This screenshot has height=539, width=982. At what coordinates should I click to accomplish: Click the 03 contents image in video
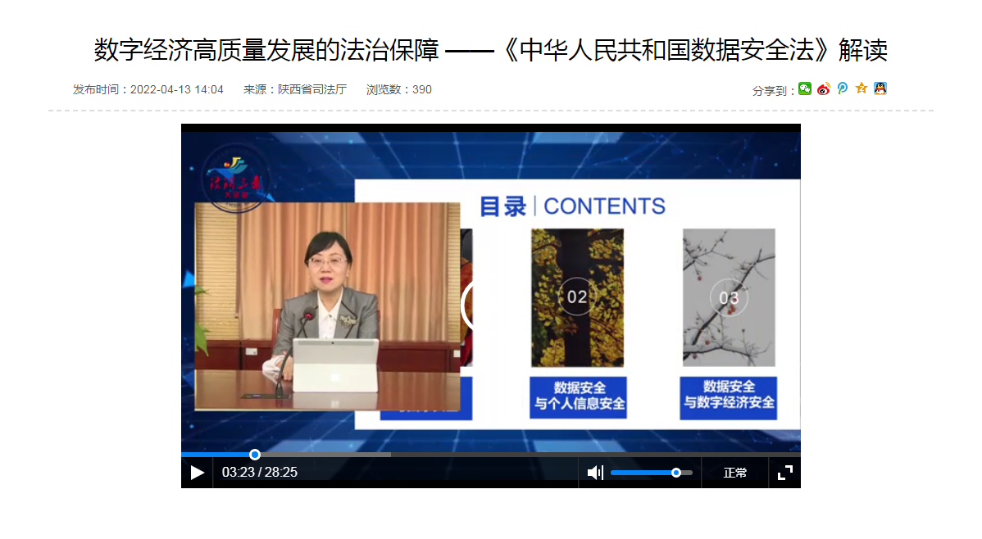pyautogui.click(x=728, y=297)
